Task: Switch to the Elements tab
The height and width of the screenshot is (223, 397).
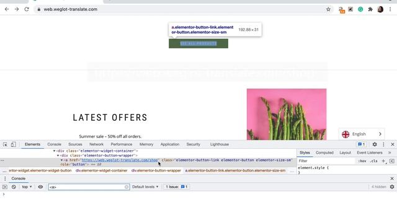Action: coord(32,144)
